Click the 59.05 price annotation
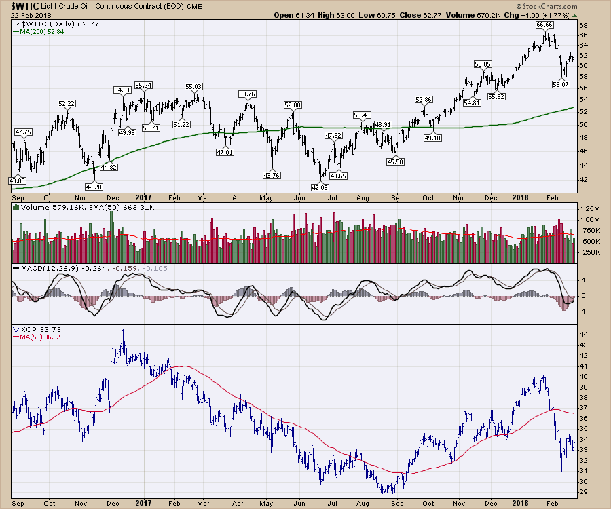Viewport: 611px width, 509px height. tap(483, 64)
